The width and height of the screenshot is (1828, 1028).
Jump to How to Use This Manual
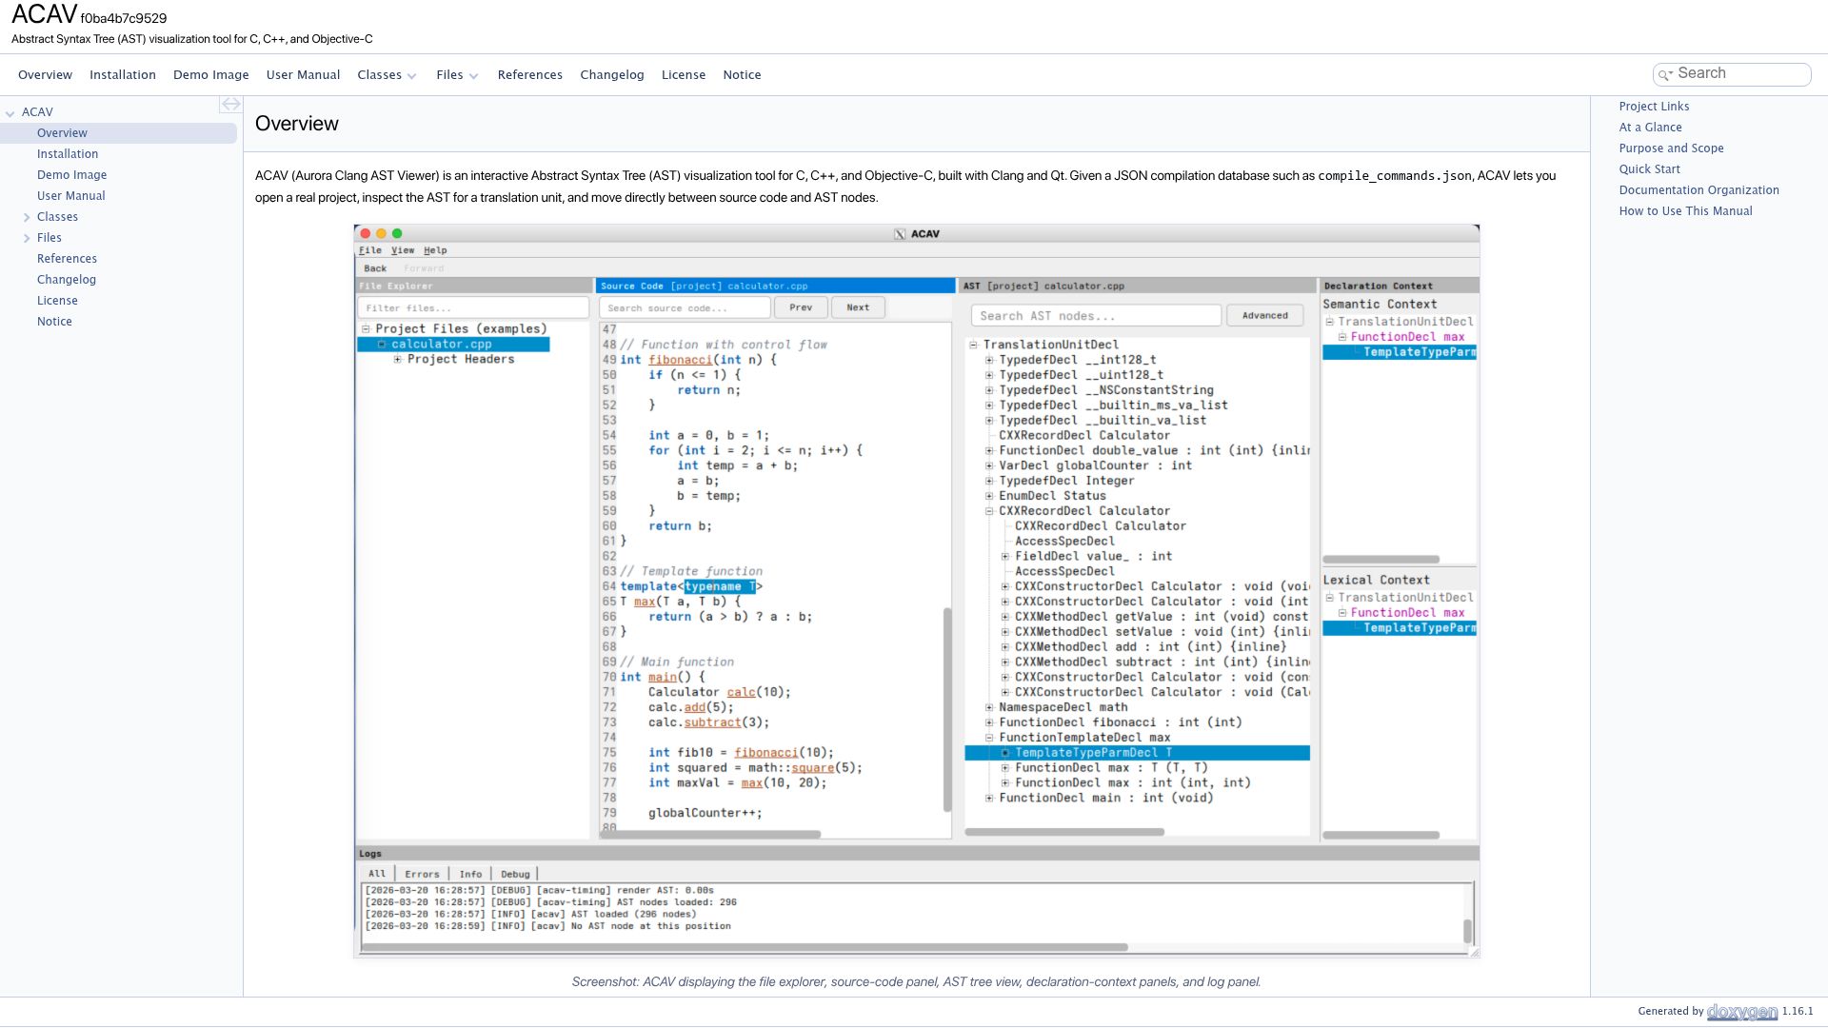pyautogui.click(x=1685, y=211)
